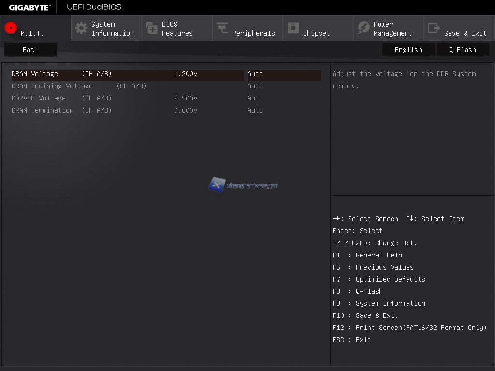Click the Chipset icon
This screenshot has height=371, width=495.
(x=293, y=28)
